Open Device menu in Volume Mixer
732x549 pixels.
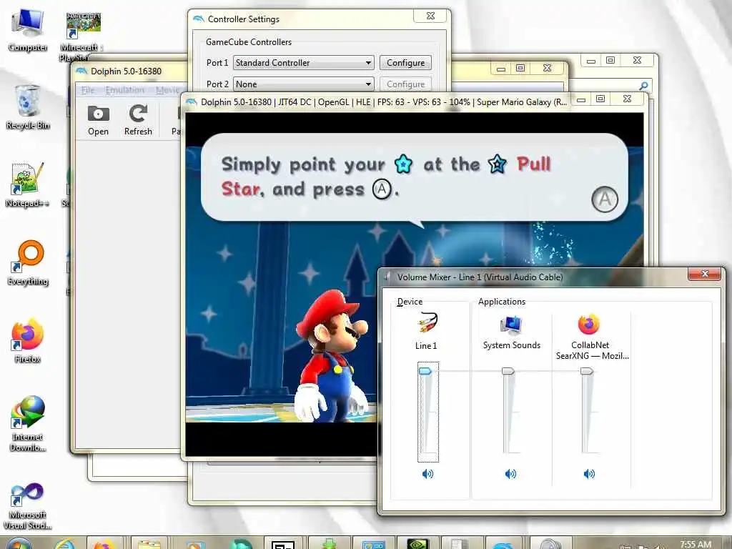(410, 302)
